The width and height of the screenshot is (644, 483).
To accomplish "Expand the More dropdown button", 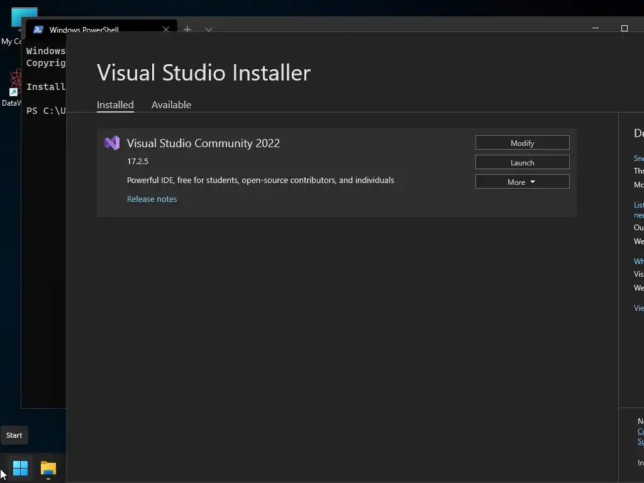I will click(x=522, y=182).
